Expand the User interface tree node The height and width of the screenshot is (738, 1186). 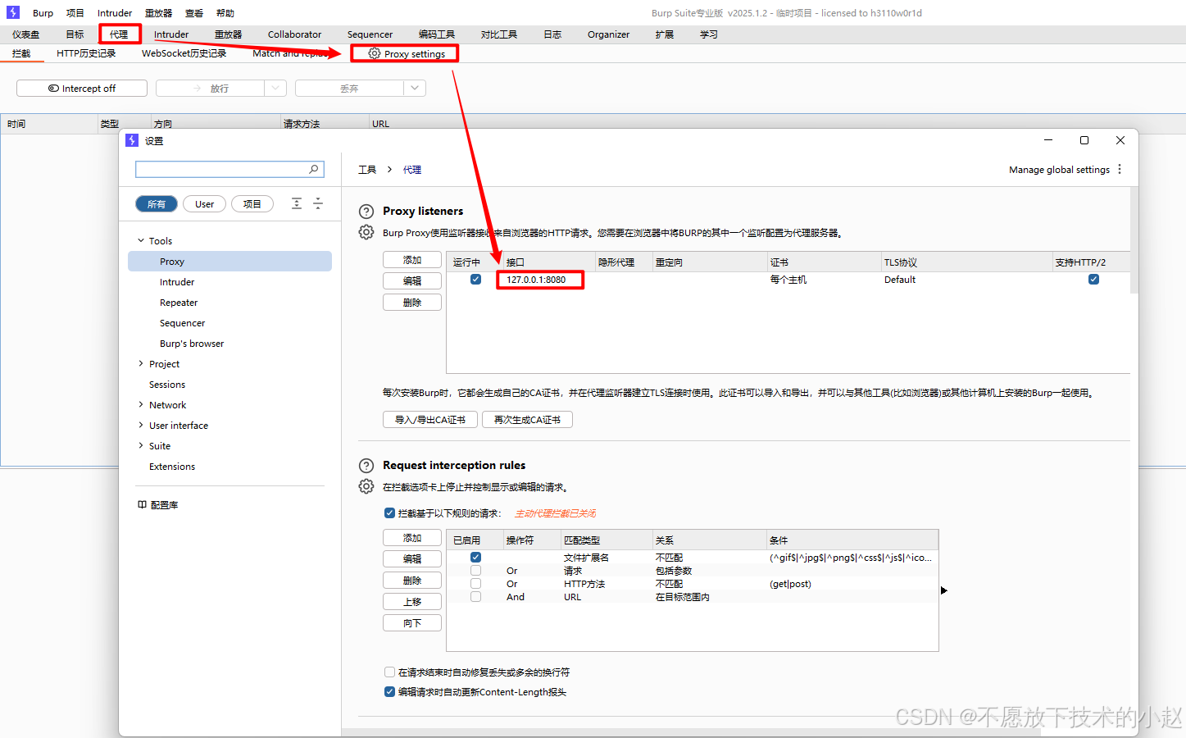point(141,425)
